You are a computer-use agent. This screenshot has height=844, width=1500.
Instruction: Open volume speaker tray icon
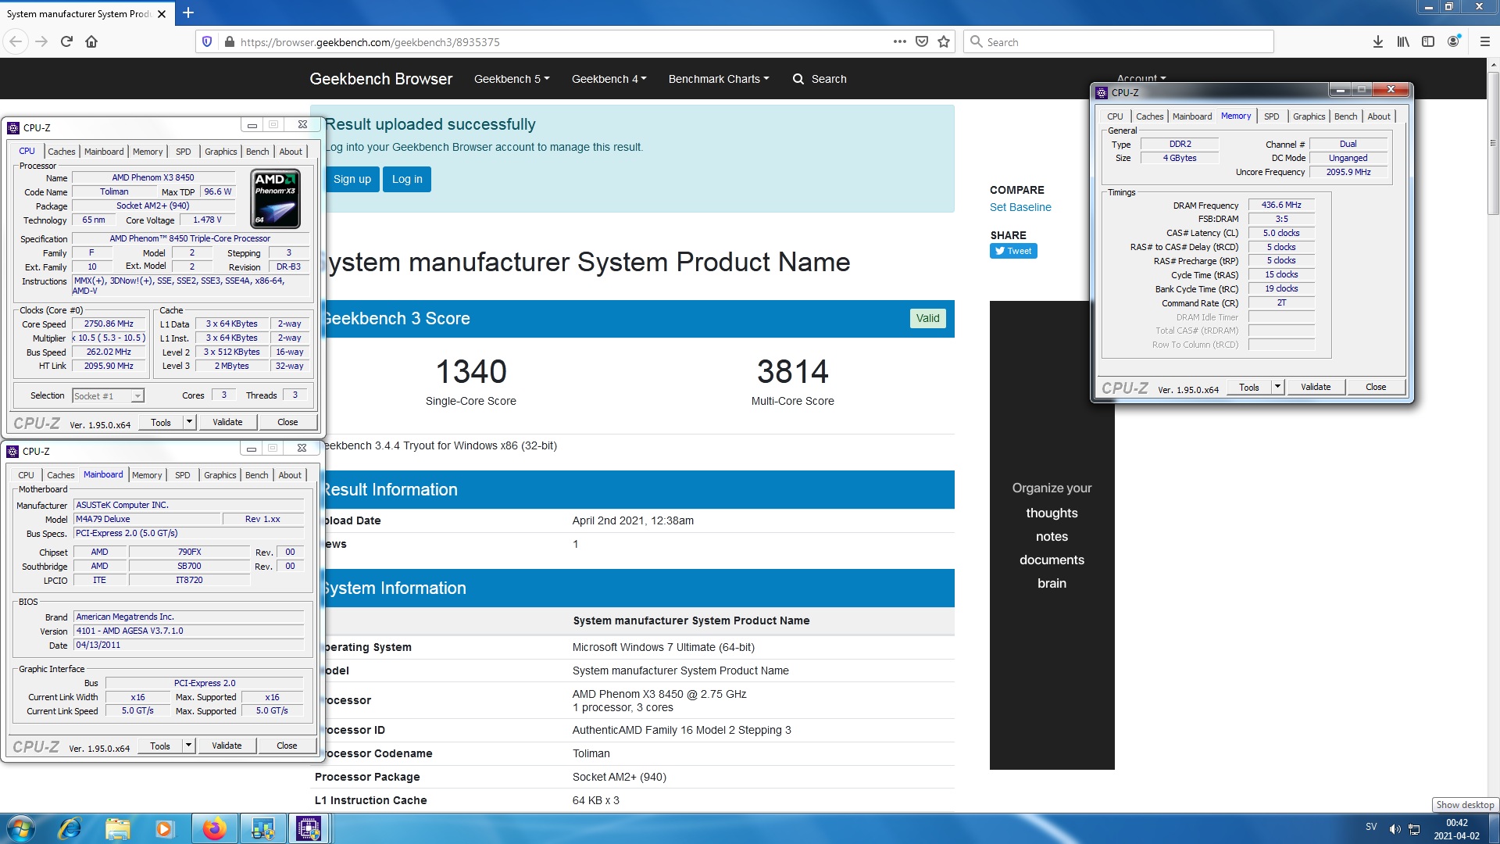click(x=1395, y=829)
